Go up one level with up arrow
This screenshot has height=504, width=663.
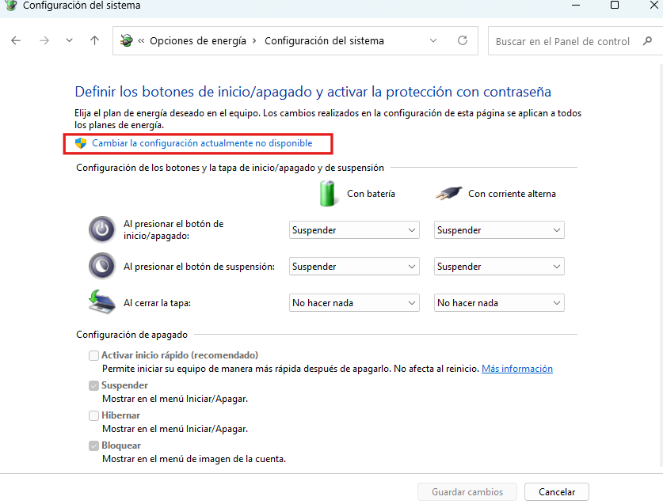tap(95, 41)
